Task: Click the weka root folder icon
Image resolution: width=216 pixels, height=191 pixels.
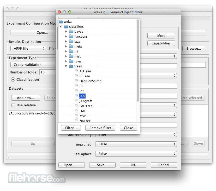Action: [x=61, y=22]
